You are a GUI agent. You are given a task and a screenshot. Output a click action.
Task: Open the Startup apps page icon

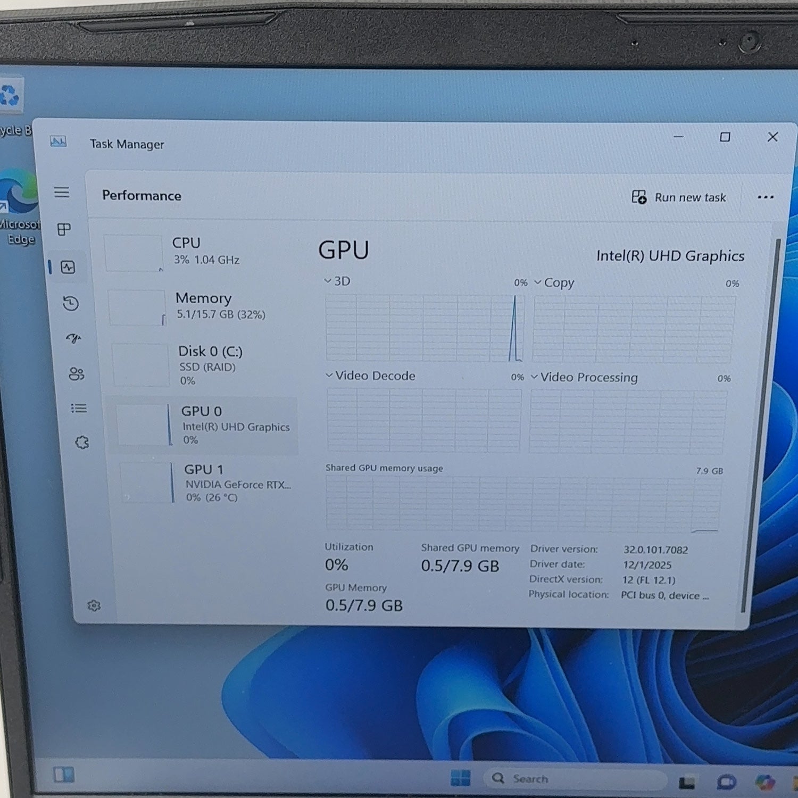pyautogui.click(x=73, y=338)
